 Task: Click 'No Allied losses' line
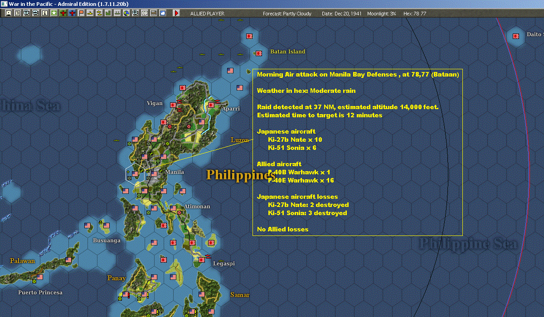282,229
